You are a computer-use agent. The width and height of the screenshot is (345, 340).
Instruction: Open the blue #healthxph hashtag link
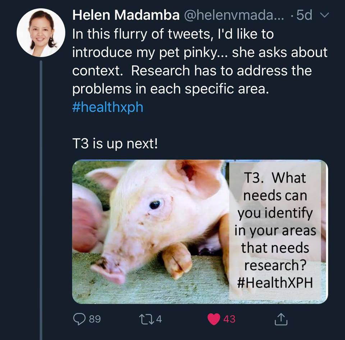(x=108, y=108)
